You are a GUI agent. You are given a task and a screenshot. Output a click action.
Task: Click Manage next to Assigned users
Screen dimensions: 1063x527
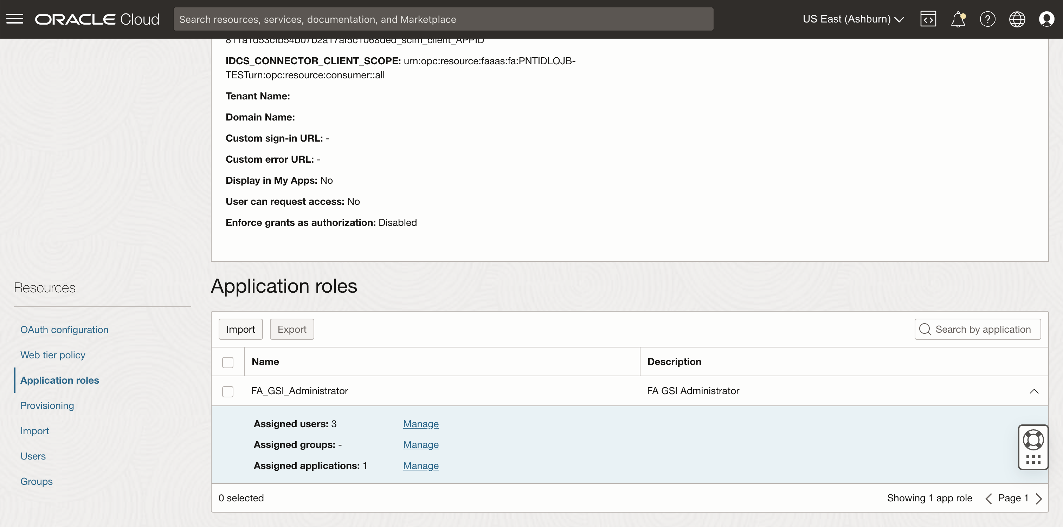(420, 423)
